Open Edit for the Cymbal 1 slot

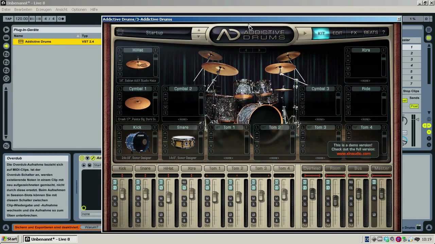click(x=155, y=89)
